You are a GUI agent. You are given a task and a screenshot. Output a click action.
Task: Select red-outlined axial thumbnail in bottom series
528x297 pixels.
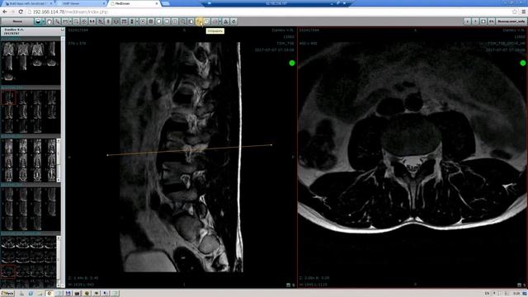8,271
